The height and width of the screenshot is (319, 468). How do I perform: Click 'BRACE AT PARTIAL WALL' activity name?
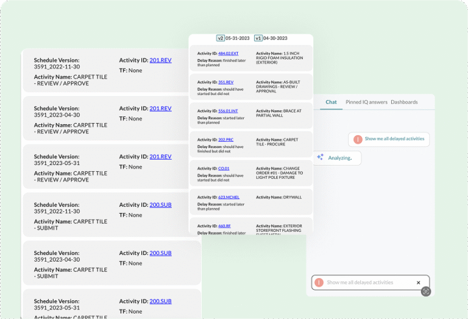(x=278, y=113)
